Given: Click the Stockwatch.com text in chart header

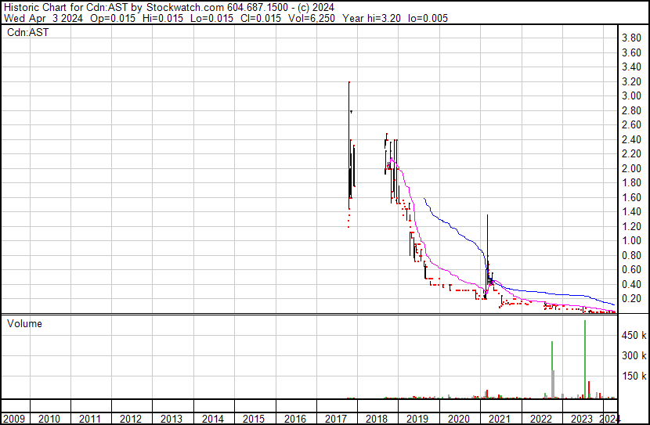Looking at the screenshot, I should coord(182,7).
